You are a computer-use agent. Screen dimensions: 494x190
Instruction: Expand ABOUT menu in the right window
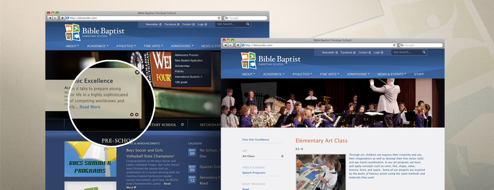248,74
